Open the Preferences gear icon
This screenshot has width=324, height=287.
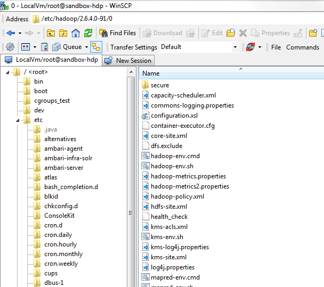[10, 47]
